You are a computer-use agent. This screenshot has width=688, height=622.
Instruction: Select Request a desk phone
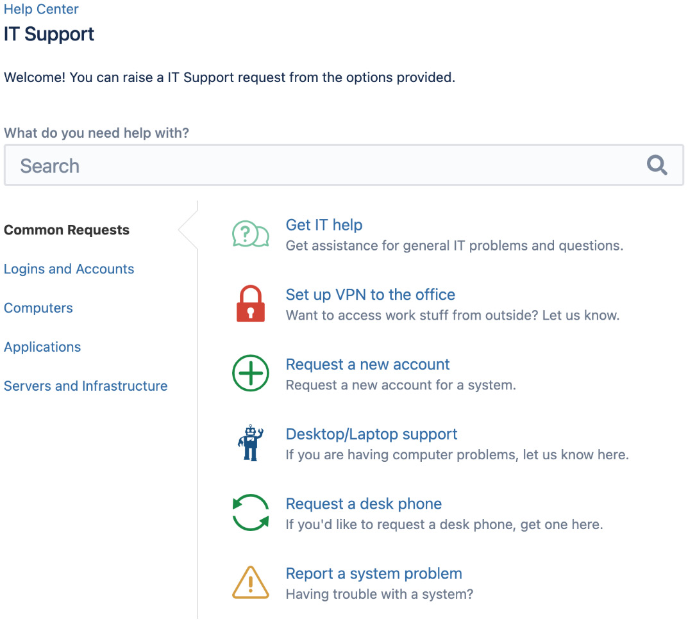coord(363,503)
